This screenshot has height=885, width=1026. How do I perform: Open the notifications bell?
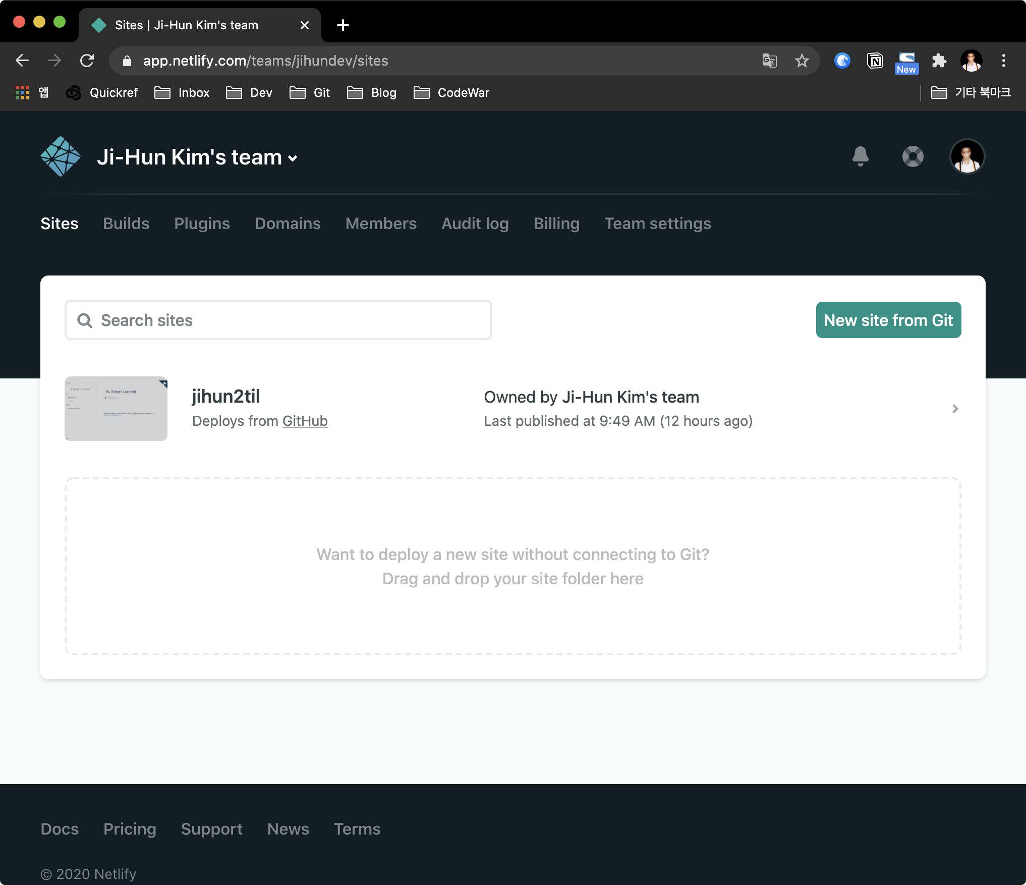[860, 156]
